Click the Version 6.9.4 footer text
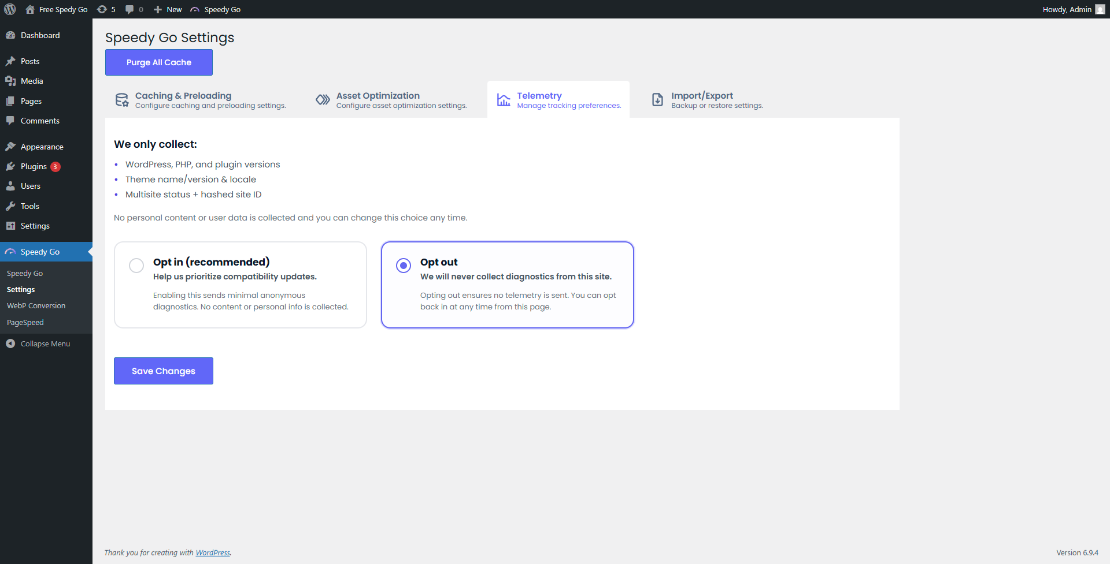Screen dimensions: 1110x564 pyautogui.click(x=1078, y=553)
